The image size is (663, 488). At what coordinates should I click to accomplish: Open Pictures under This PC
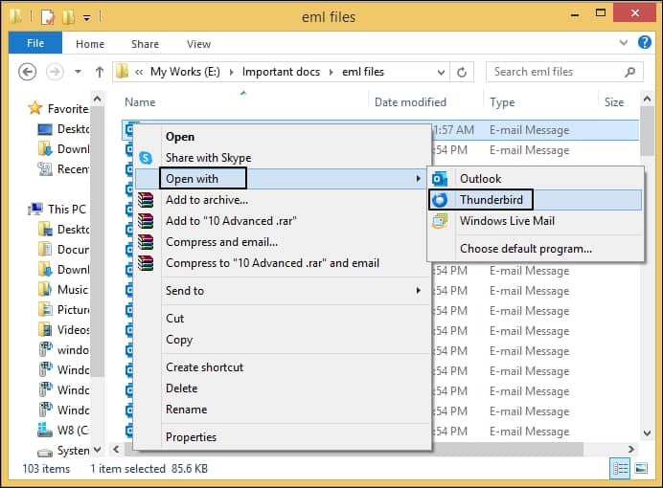tap(63, 309)
